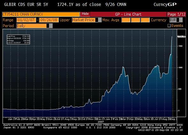The image size is (188, 135).
Task: Click the CurncyGP label at top right
Action: [165, 4]
